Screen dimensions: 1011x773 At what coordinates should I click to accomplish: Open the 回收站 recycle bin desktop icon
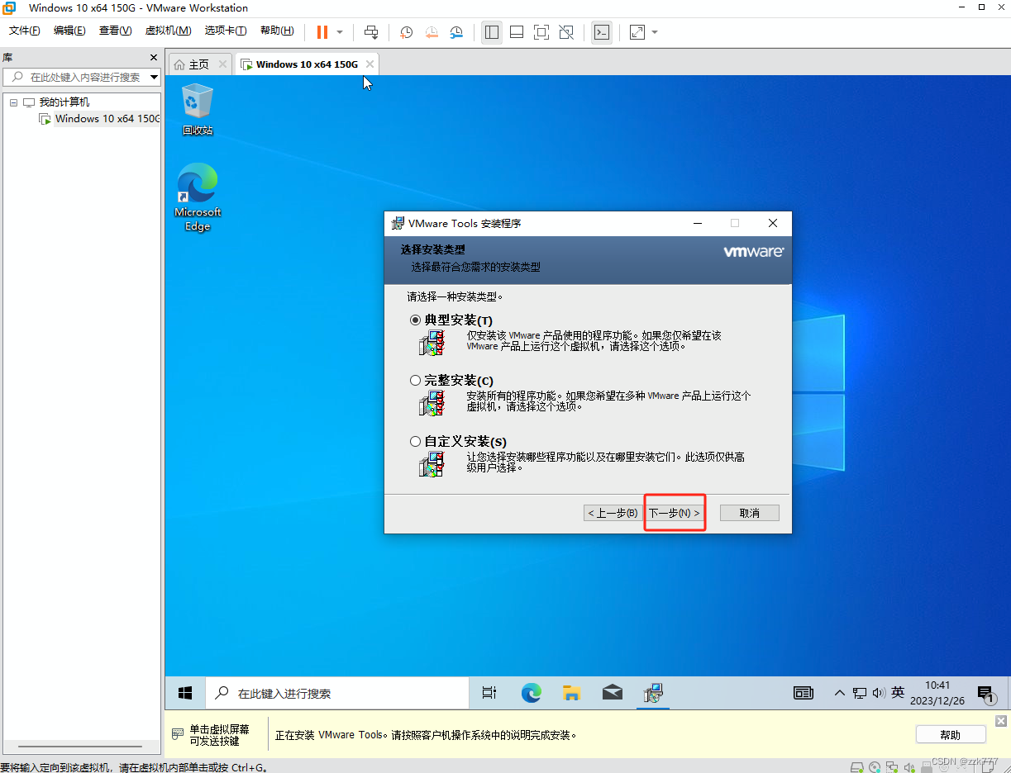[197, 109]
